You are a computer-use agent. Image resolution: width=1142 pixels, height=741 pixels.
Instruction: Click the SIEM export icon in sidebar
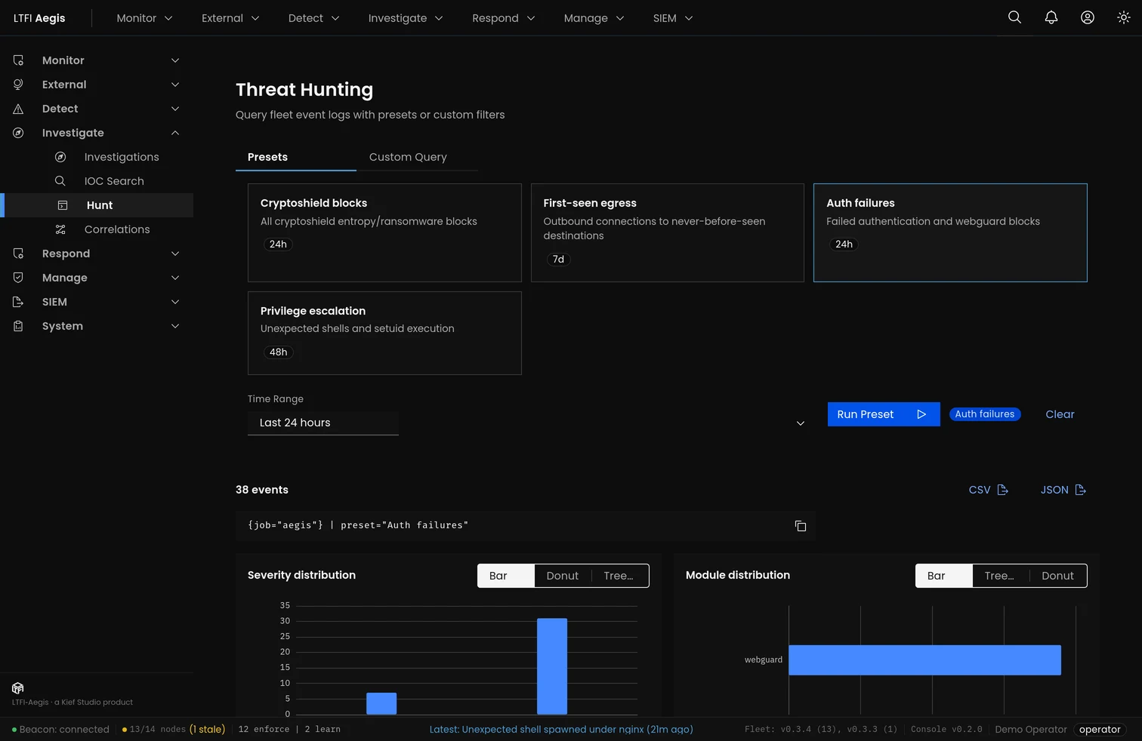tap(18, 302)
